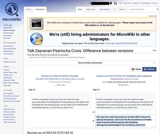Open the More dropdown menu

(x=123, y=9)
